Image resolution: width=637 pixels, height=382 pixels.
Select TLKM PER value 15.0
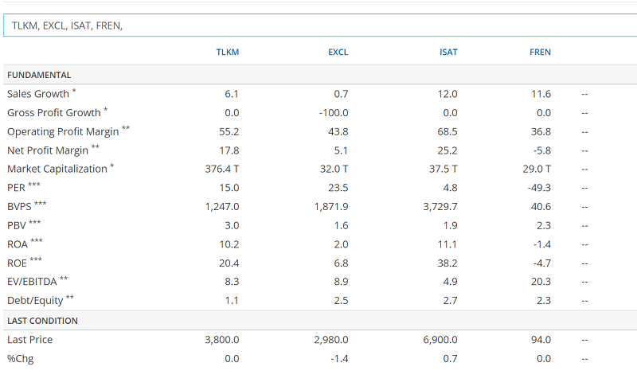pos(229,188)
